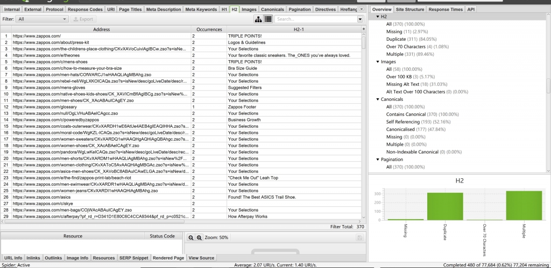Collapse the H2 section in the overview
The width and height of the screenshot is (551, 268).
(378, 17)
